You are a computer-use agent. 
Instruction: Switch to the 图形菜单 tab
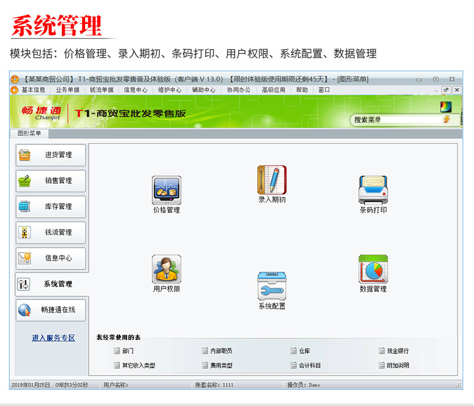click(29, 134)
